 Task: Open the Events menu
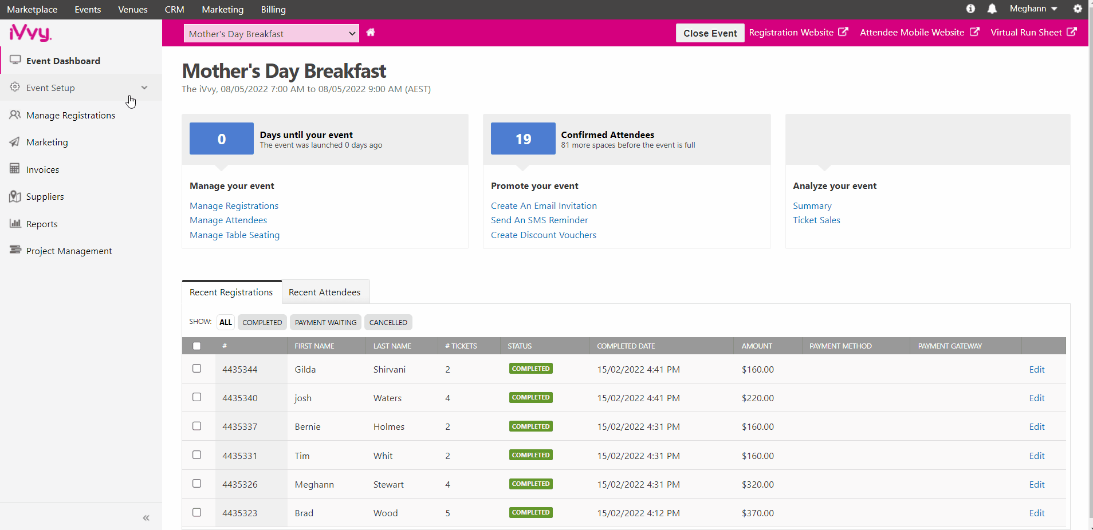88,9
